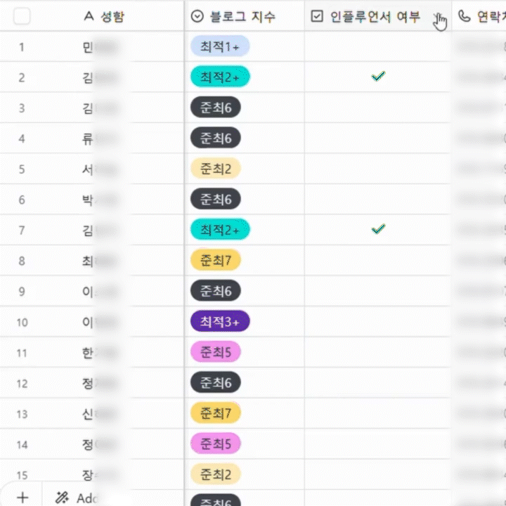
Task: Click the yellow 준최7 tag in row 8
Action: click(x=216, y=261)
